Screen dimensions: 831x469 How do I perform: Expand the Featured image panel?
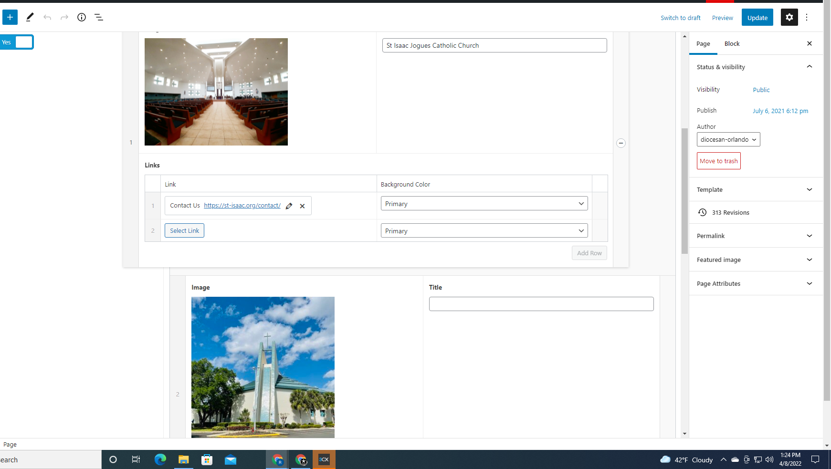coord(756,260)
